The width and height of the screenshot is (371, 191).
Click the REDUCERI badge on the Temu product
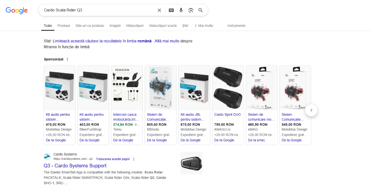tap(122, 70)
